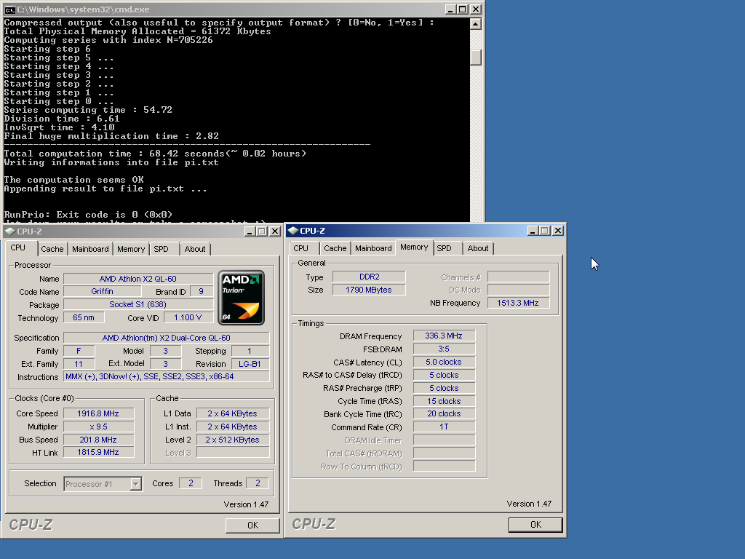Minimize the Memory CPU-Z window
This screenshot has width=745, height=559.
[x=533, y=231]
